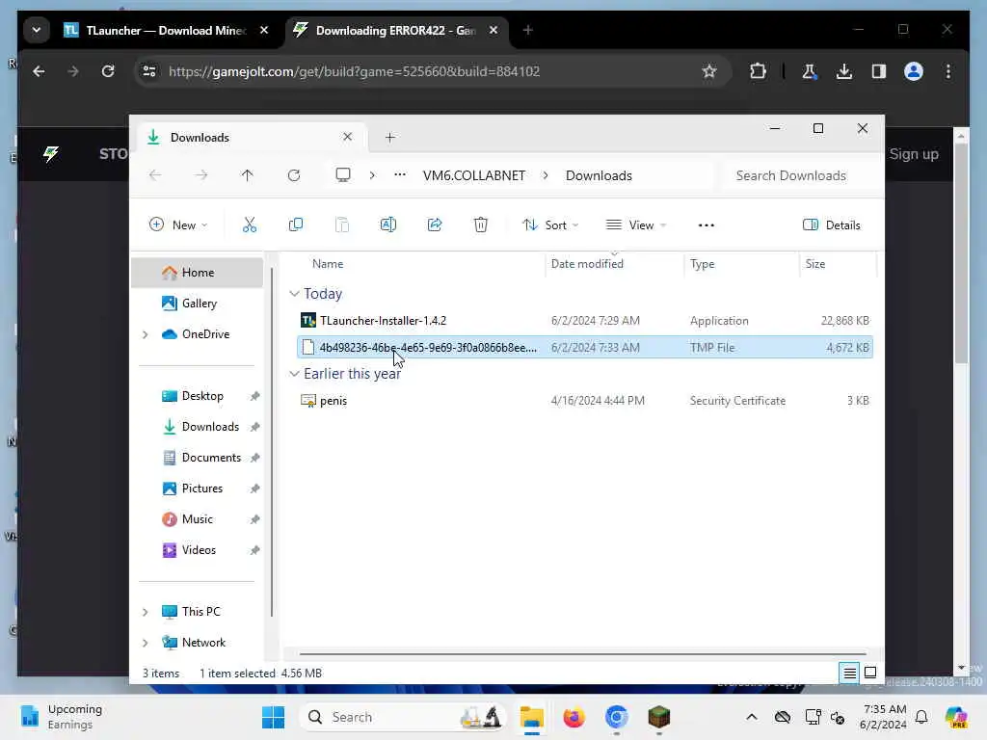Go back in Chrome browser
Image resolution: width=987 pixels, height=740 pixels.
coord(39,71)
